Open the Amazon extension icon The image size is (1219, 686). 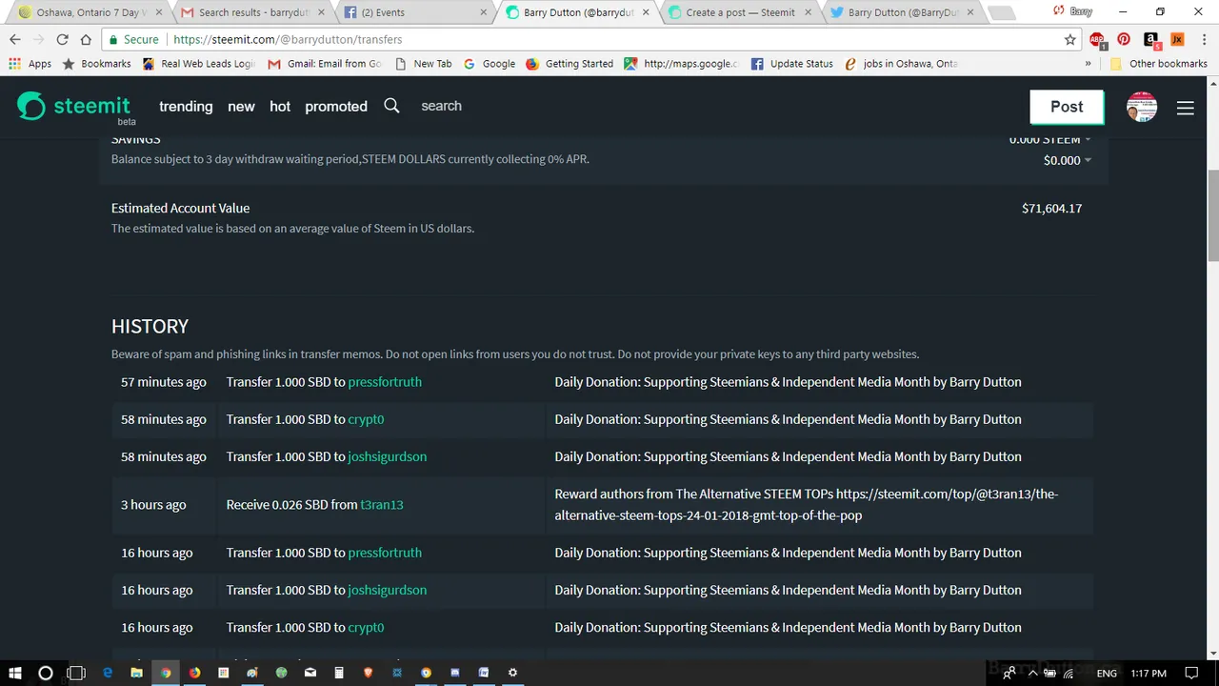pyautogui.click(x=1150, y=39)
